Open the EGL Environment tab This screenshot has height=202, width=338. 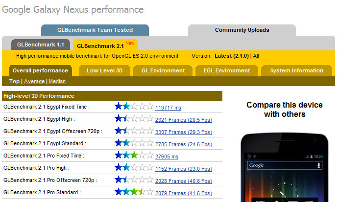pos(227,70)
